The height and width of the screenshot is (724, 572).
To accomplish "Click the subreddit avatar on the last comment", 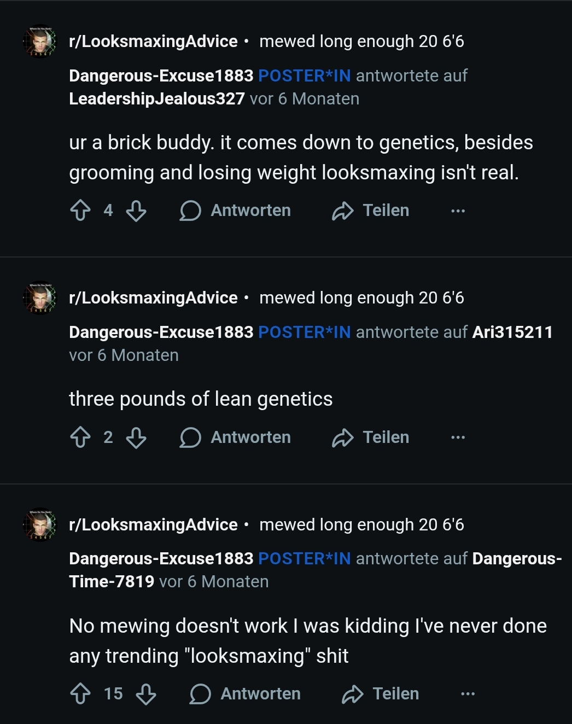I will click(x=40, y=525).
